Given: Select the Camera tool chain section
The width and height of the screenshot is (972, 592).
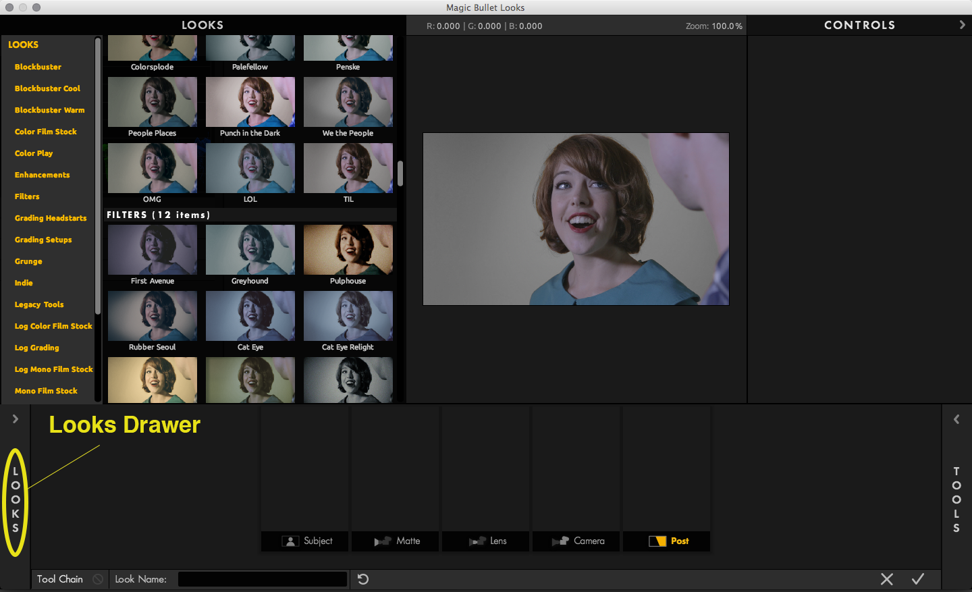Looking at the screenshot, I should 576,541.
